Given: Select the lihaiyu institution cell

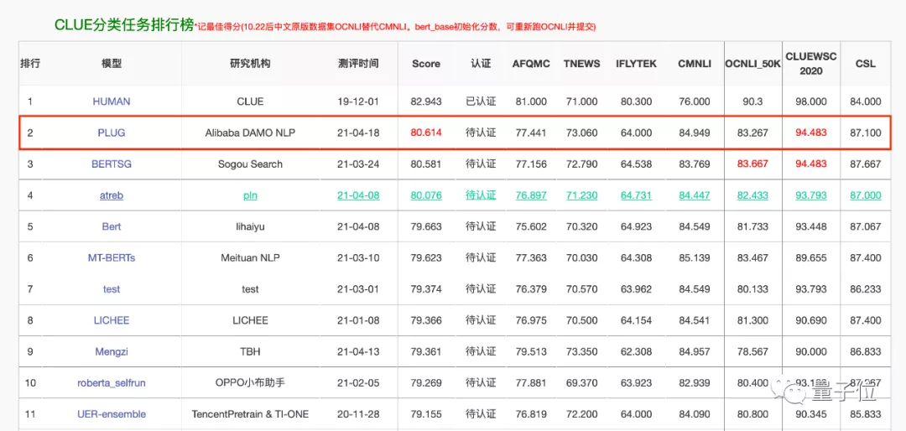Looking at the screenshot, I should tap(250, 226).
